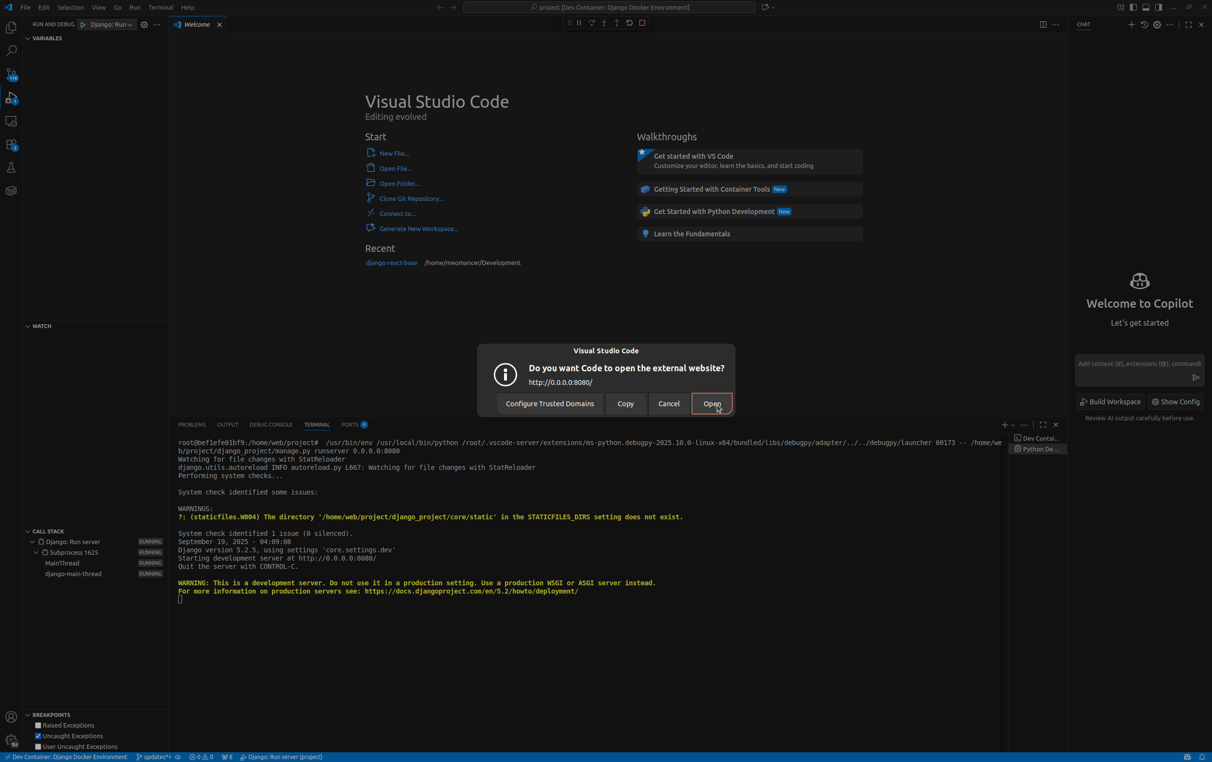Viewport: 1212px width, 762px height.
Task: Uncheck Uncaught Exceptions breakpoint
Action: (38, 736)
